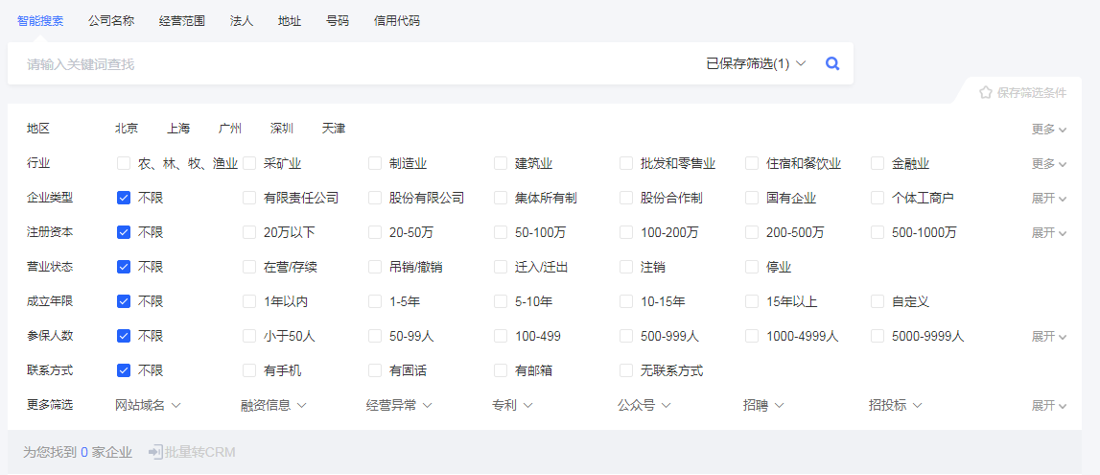Switch to the 智能搜索 tab

(40, 20)
